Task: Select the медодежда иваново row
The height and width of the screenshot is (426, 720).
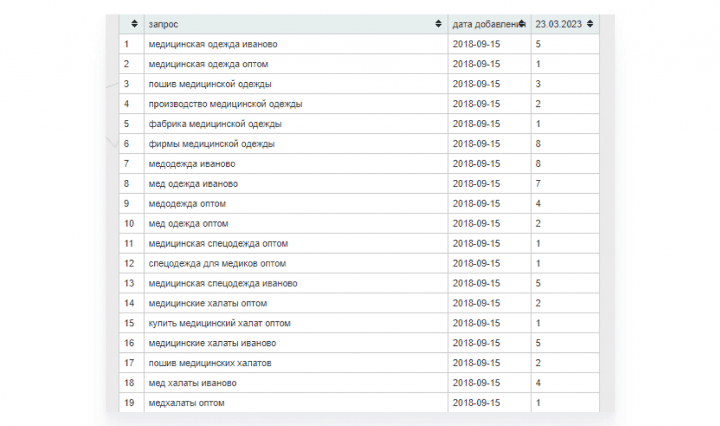Action: click(192, 164)
